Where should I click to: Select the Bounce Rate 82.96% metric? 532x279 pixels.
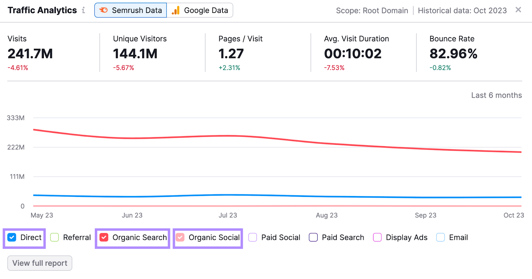[454, 53]
